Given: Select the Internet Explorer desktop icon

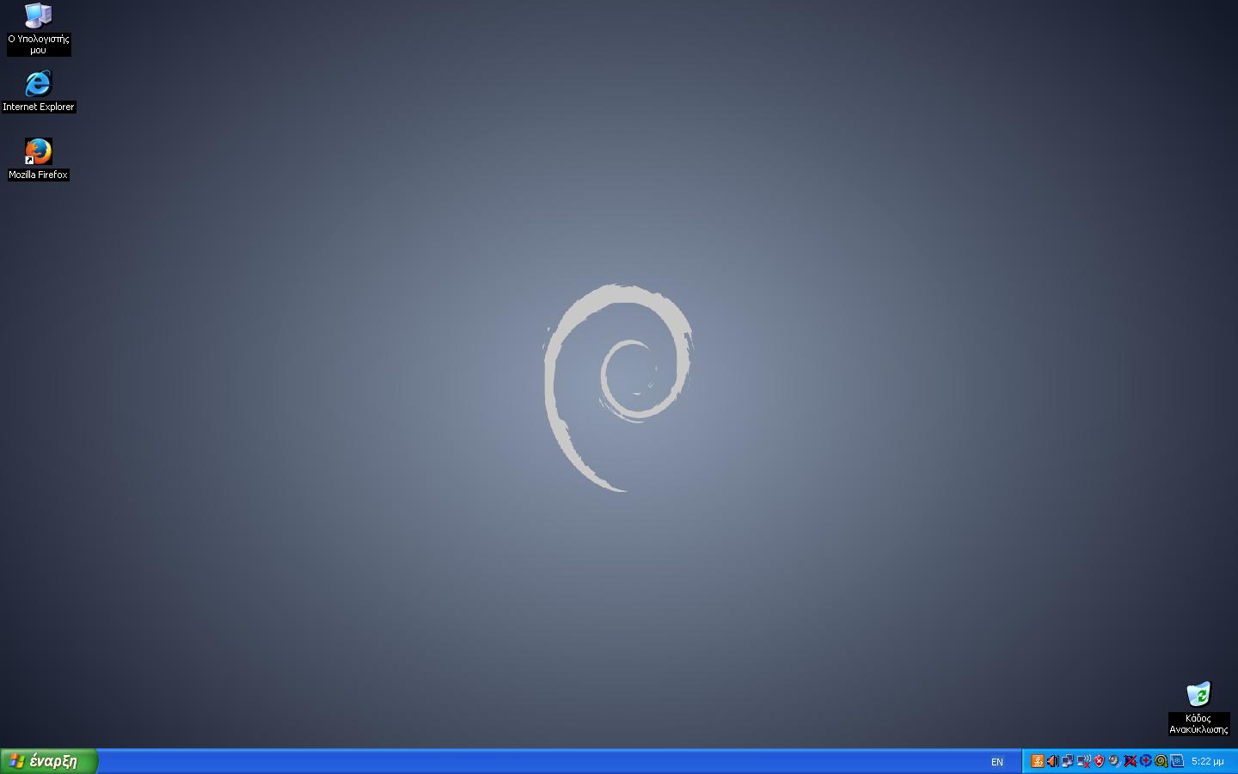Looking at the screenshot, I should pos(39,83).
